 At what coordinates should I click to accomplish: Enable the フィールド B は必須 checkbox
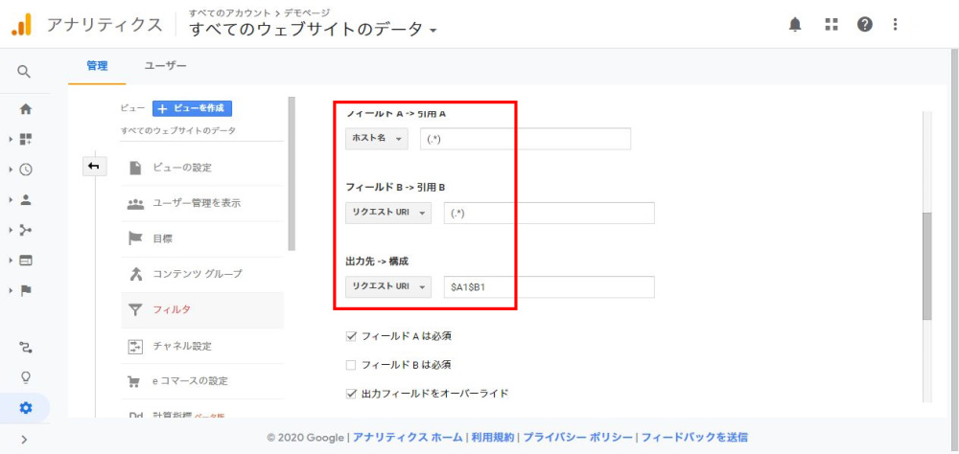coord(351,365)
